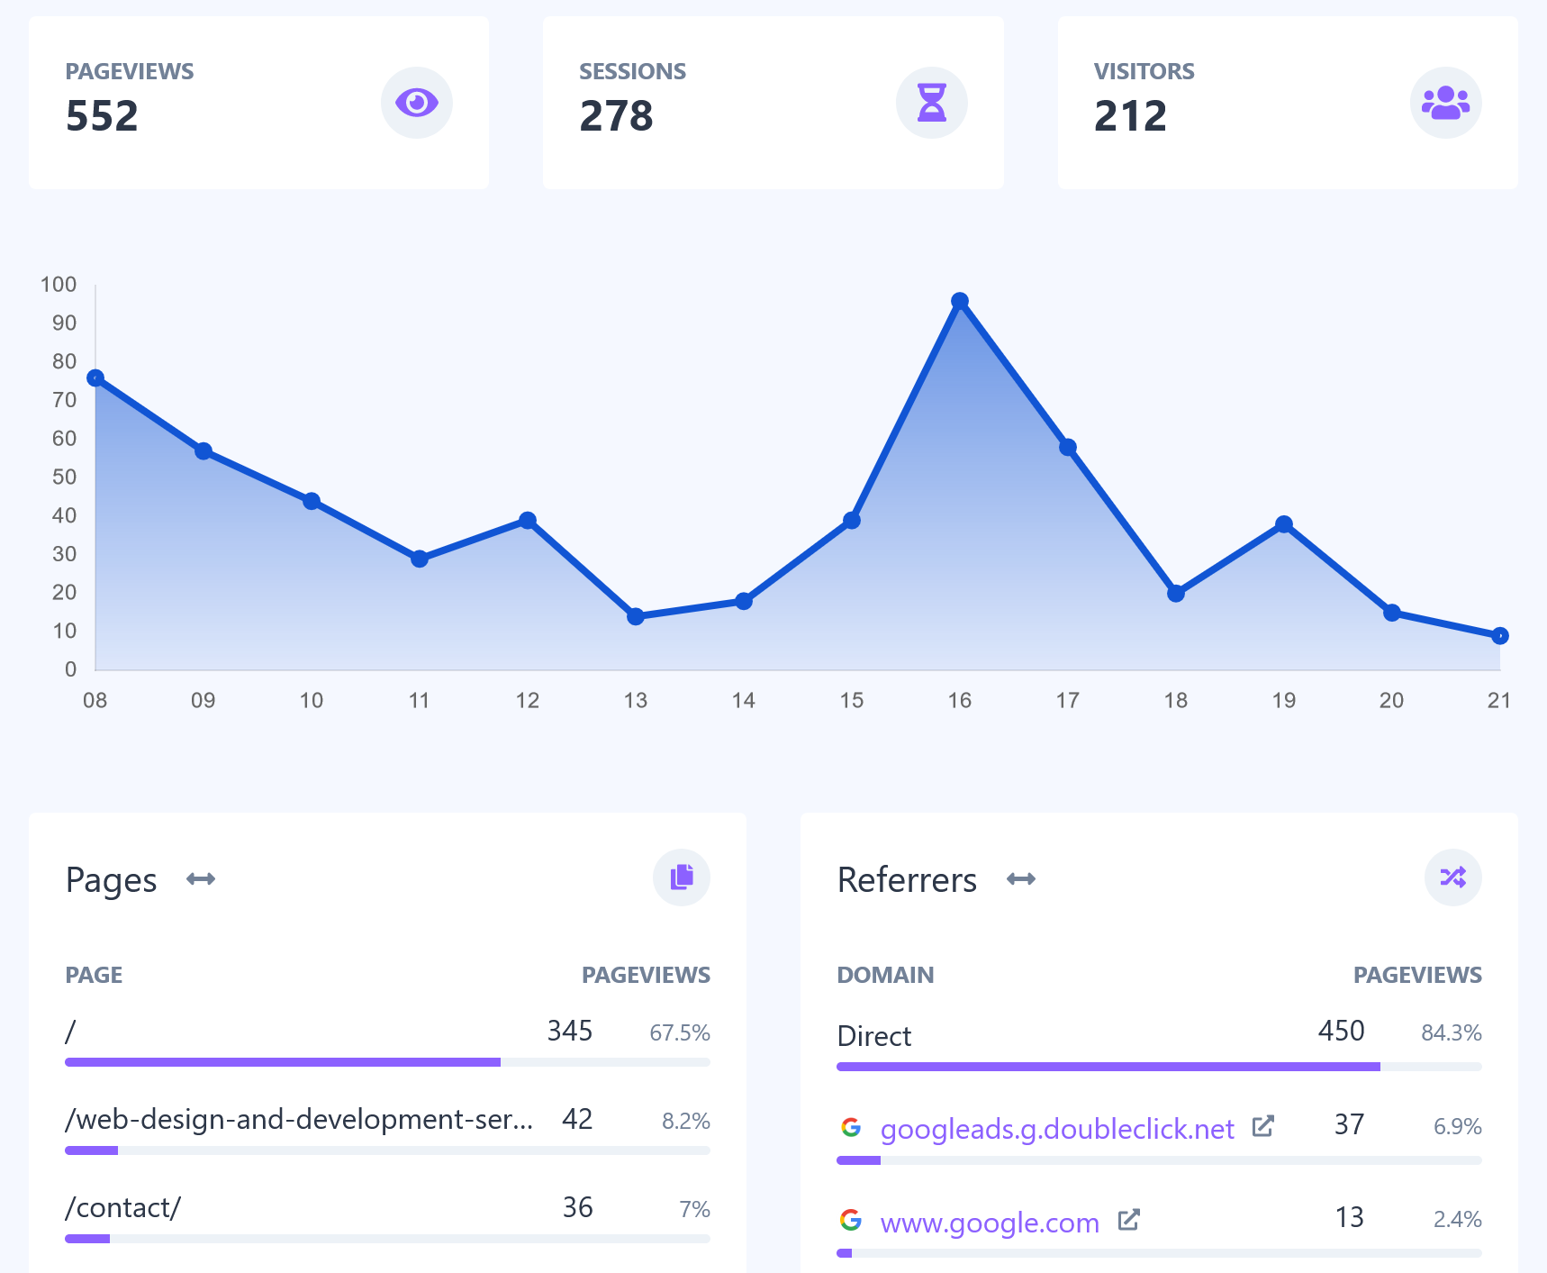Click the 6.9% progress bar for doubleclick
Image resolution: width=1547 pixels, height=1273 pixels.
coord(1159,1160)
